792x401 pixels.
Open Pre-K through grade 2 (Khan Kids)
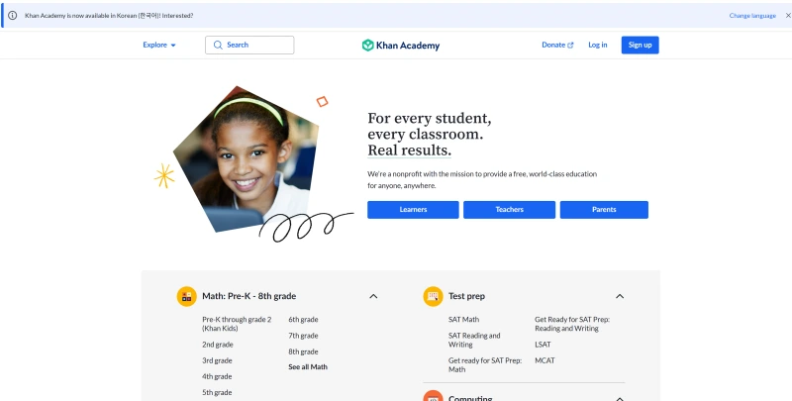coord(237,324)
